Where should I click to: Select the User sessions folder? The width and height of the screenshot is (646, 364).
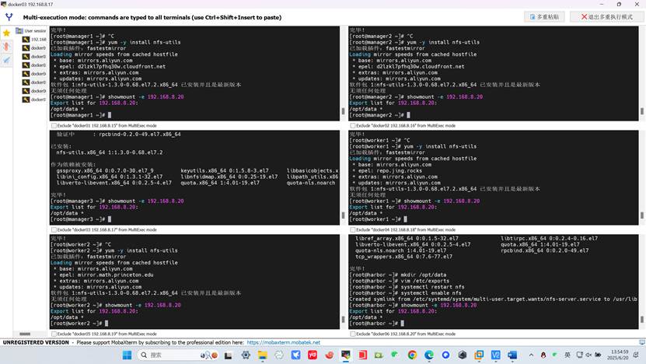click(x=31, y=31)
